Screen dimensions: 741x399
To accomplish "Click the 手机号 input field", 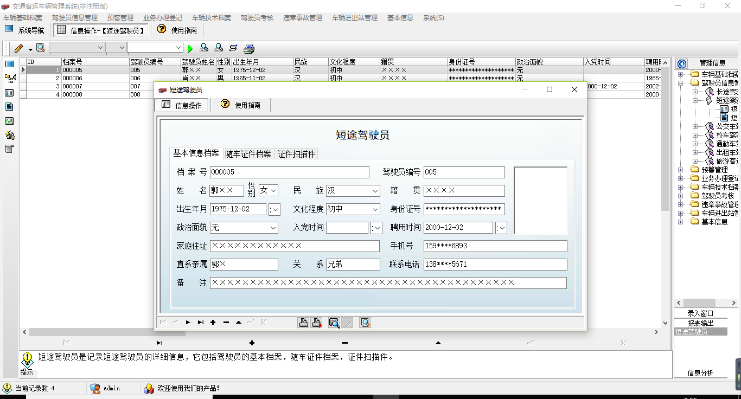I will [x=495, y=246].
